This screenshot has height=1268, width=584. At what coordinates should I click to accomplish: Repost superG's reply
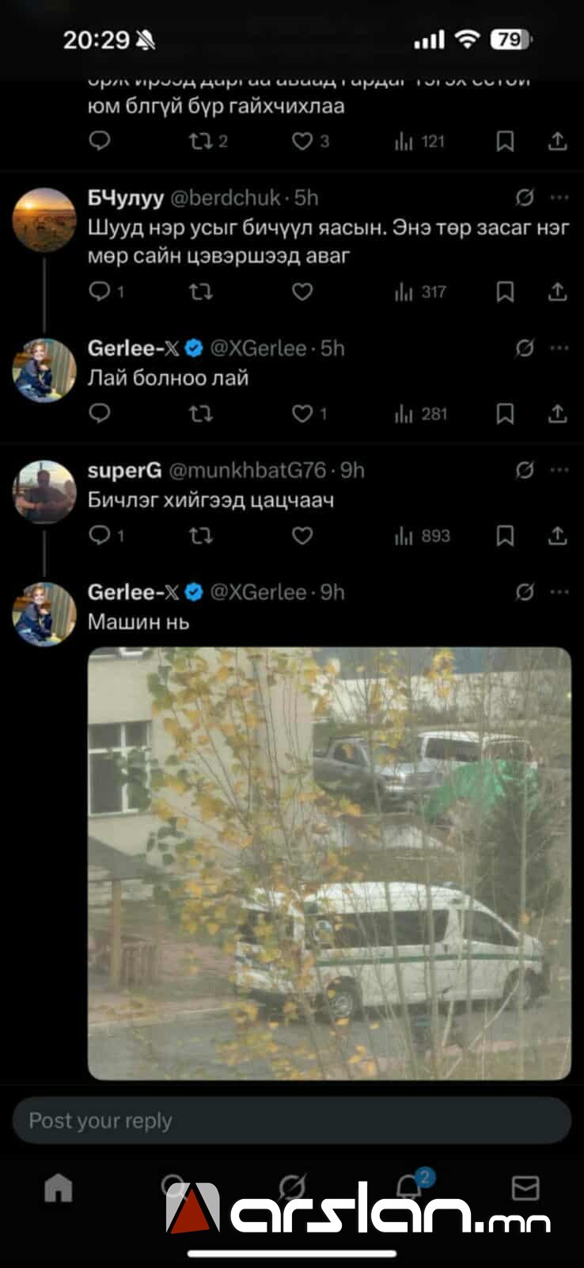(201, 537)
